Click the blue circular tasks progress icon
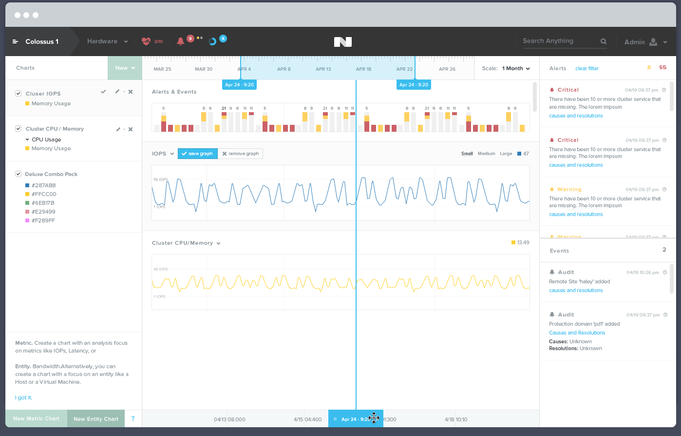The width and height of the screenshot is (681, 436). click(212, 41)
